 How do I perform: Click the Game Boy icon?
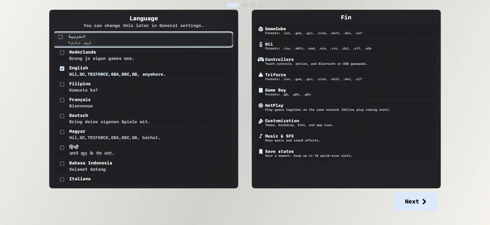point(260,90)
